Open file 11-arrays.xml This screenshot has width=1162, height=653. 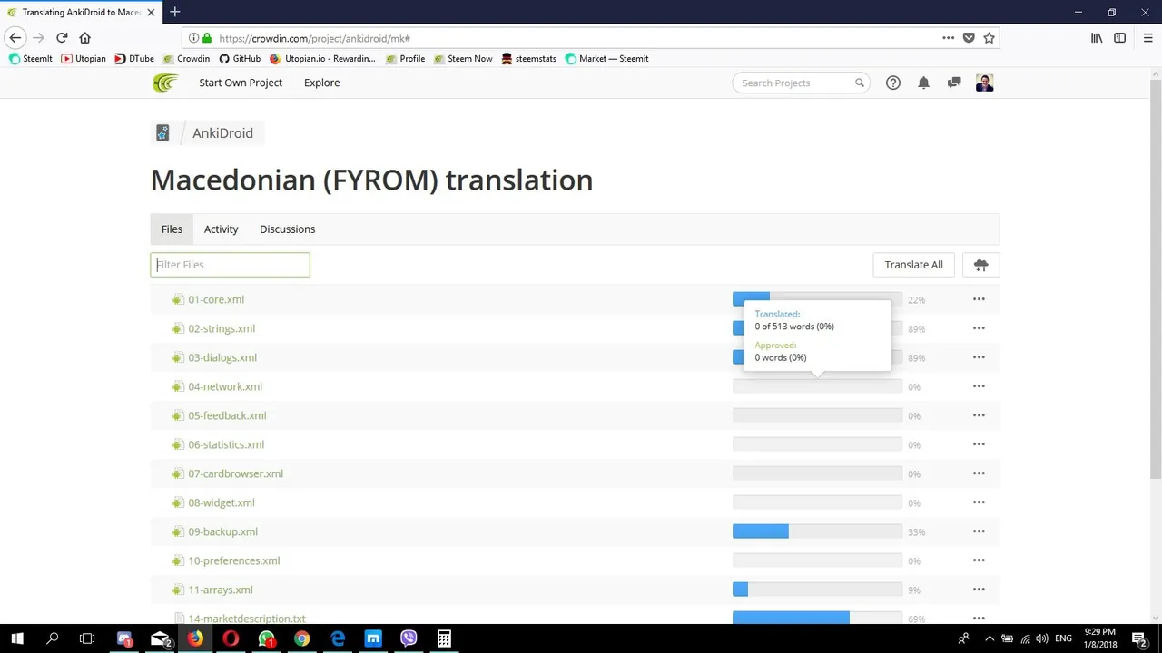tap(221, 590)
